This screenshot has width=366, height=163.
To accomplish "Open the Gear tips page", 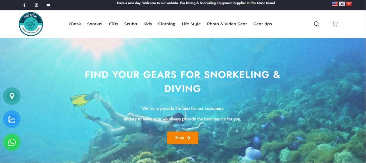I will (x=263, y=24).
